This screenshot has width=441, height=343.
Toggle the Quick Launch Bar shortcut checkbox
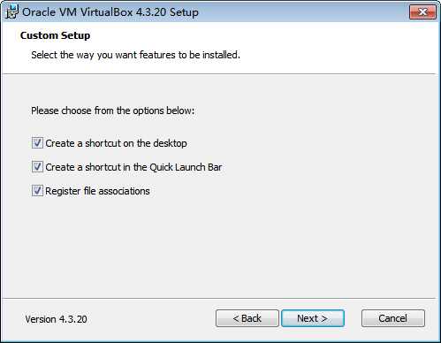click(37, 167)
